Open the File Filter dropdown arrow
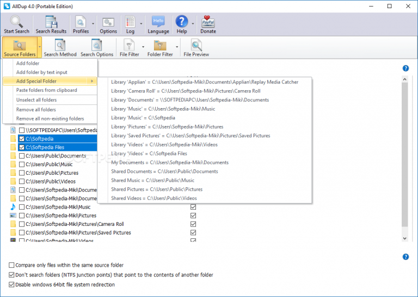Screen dimensions: 418x297 (x=143, y=47)
